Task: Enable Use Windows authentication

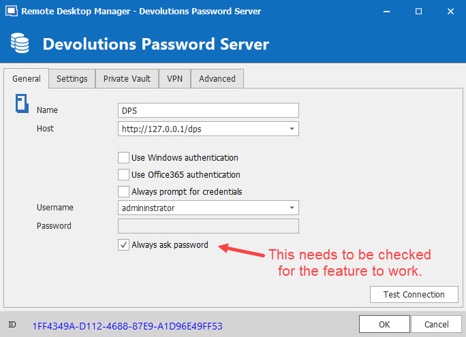Action: coord(123,157)
